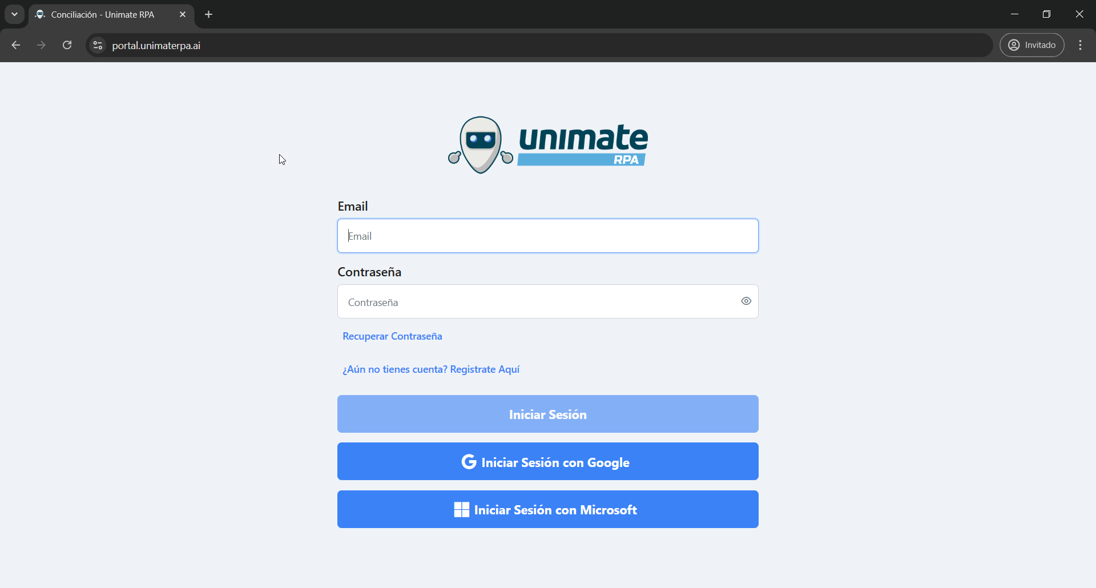This screenshot has width=1096, height=588.
Task: Restore down the browser window
Action: (x=1046, y=14)
